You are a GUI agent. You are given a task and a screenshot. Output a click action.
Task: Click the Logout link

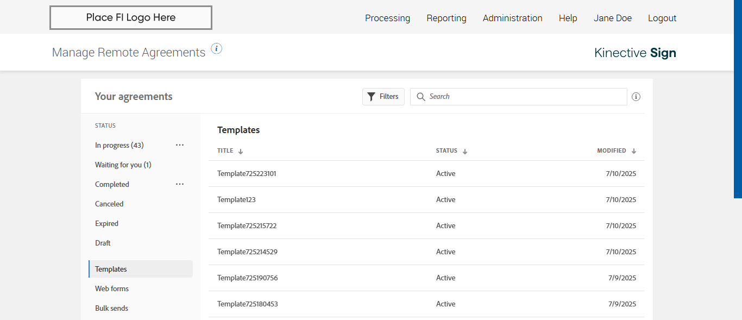point(662,18)
